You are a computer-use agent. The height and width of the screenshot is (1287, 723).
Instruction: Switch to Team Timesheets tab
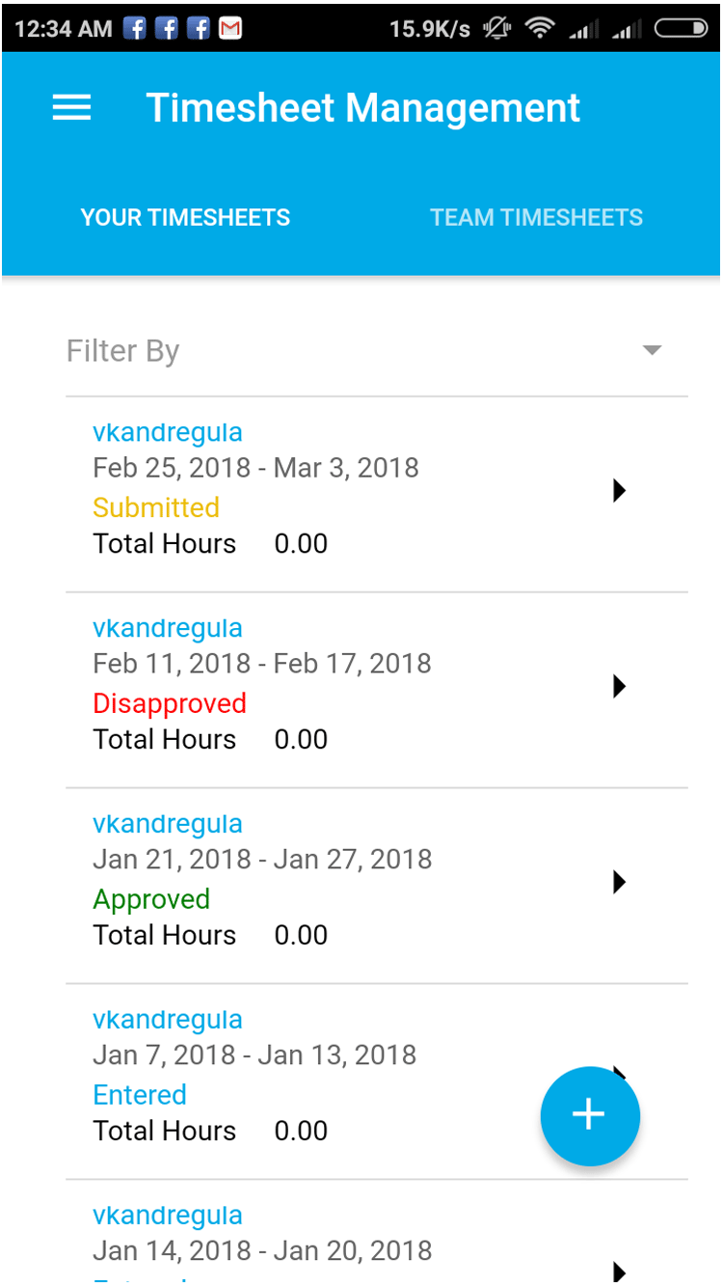(x=536, y=218)
